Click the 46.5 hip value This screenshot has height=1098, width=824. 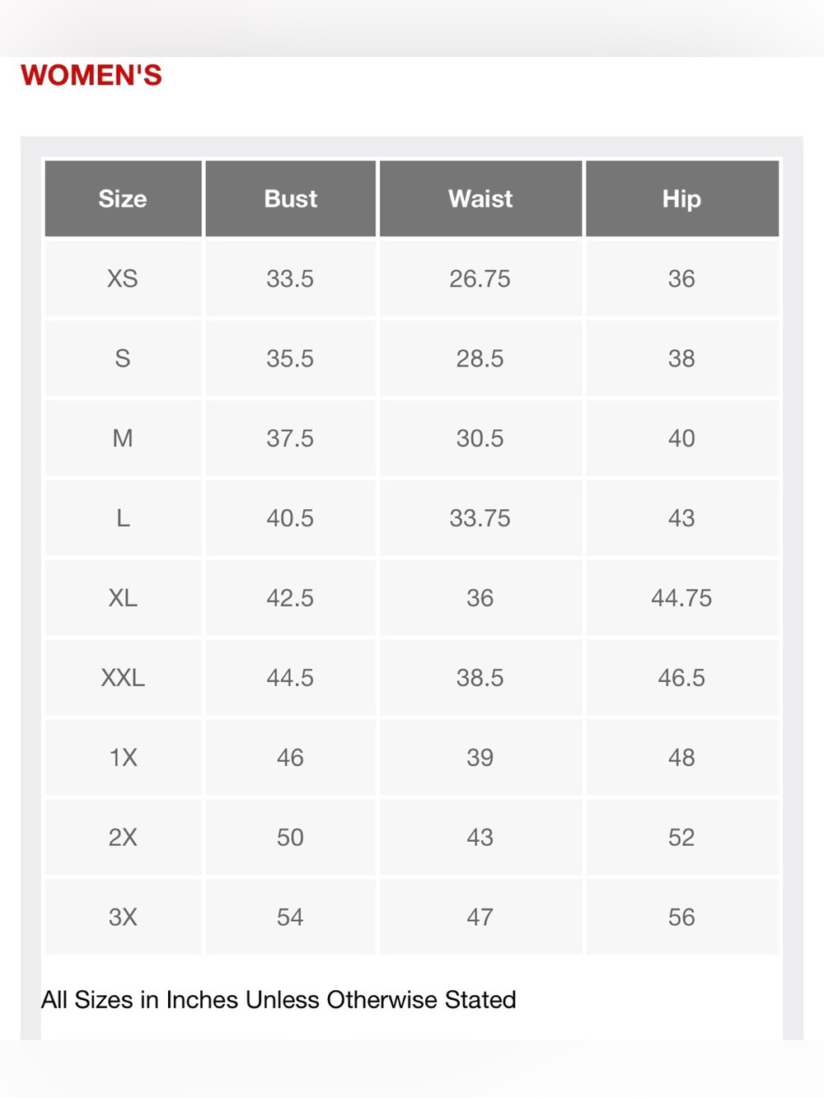(x=681, y=678)
